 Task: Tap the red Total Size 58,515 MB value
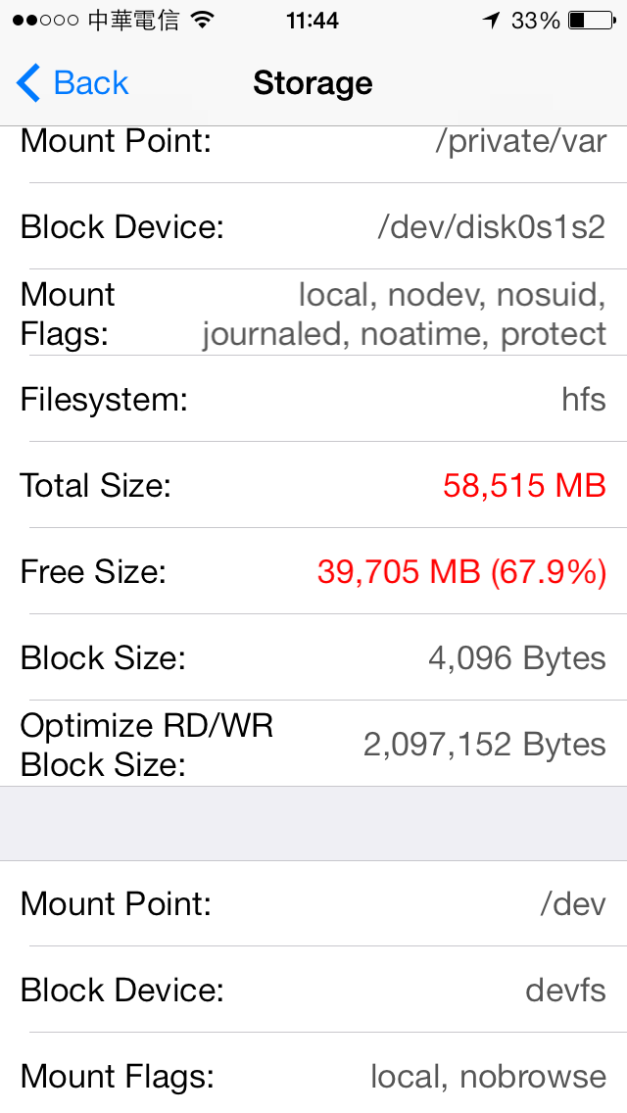[x=524, y=486]
